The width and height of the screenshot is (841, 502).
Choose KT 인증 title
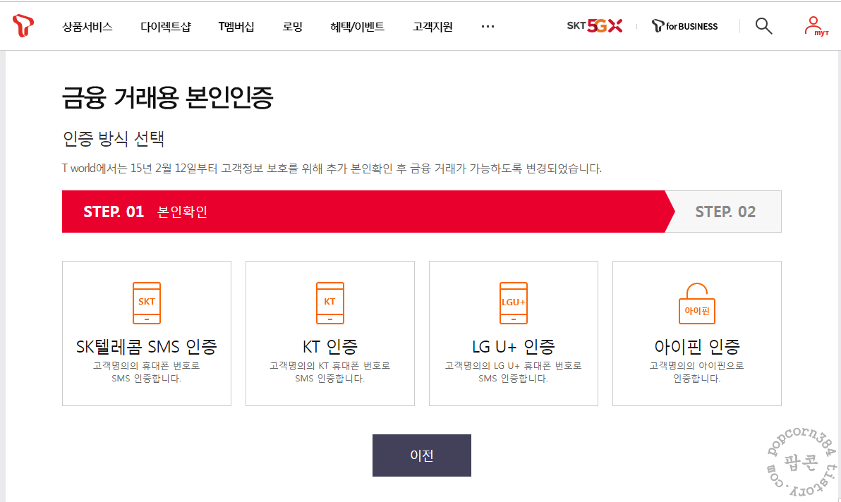click(330, 347)
